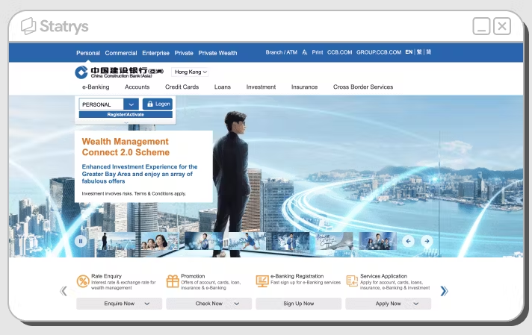Switch to the Commercial banking tab
Image resolution: width=532 pixels, height=335 pixels.
tap(120, 53)
